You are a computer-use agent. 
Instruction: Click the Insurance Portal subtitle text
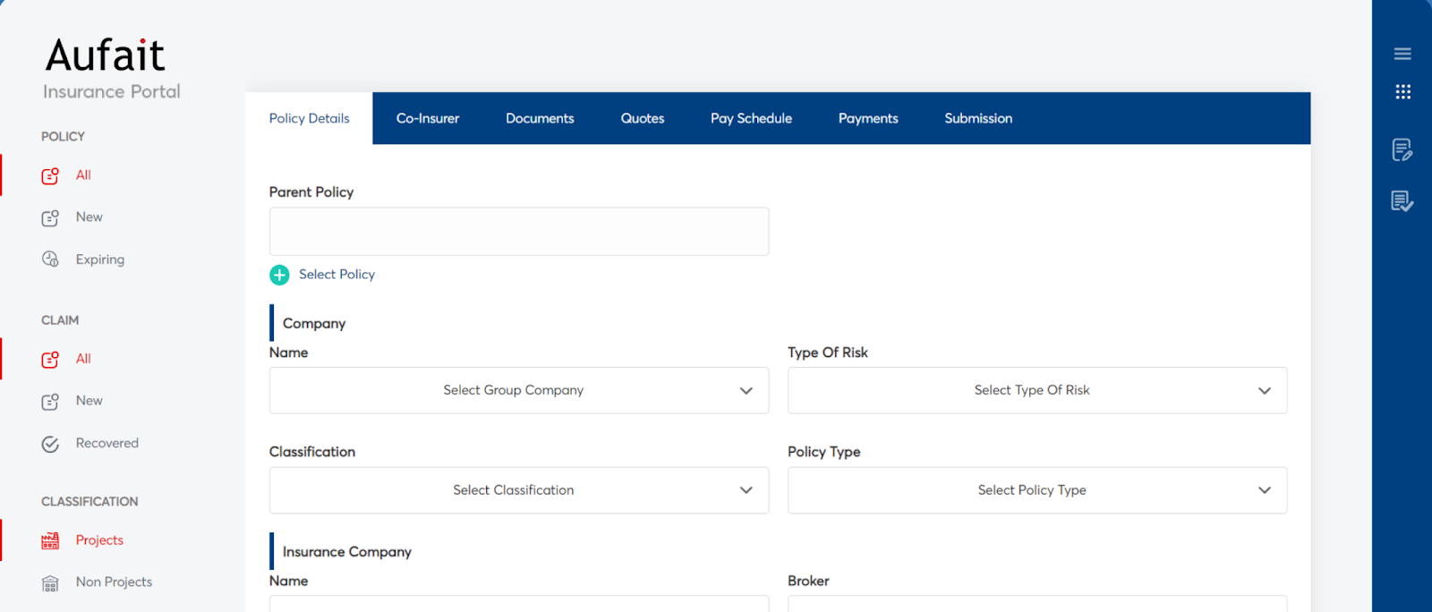(x=112, y=92)
